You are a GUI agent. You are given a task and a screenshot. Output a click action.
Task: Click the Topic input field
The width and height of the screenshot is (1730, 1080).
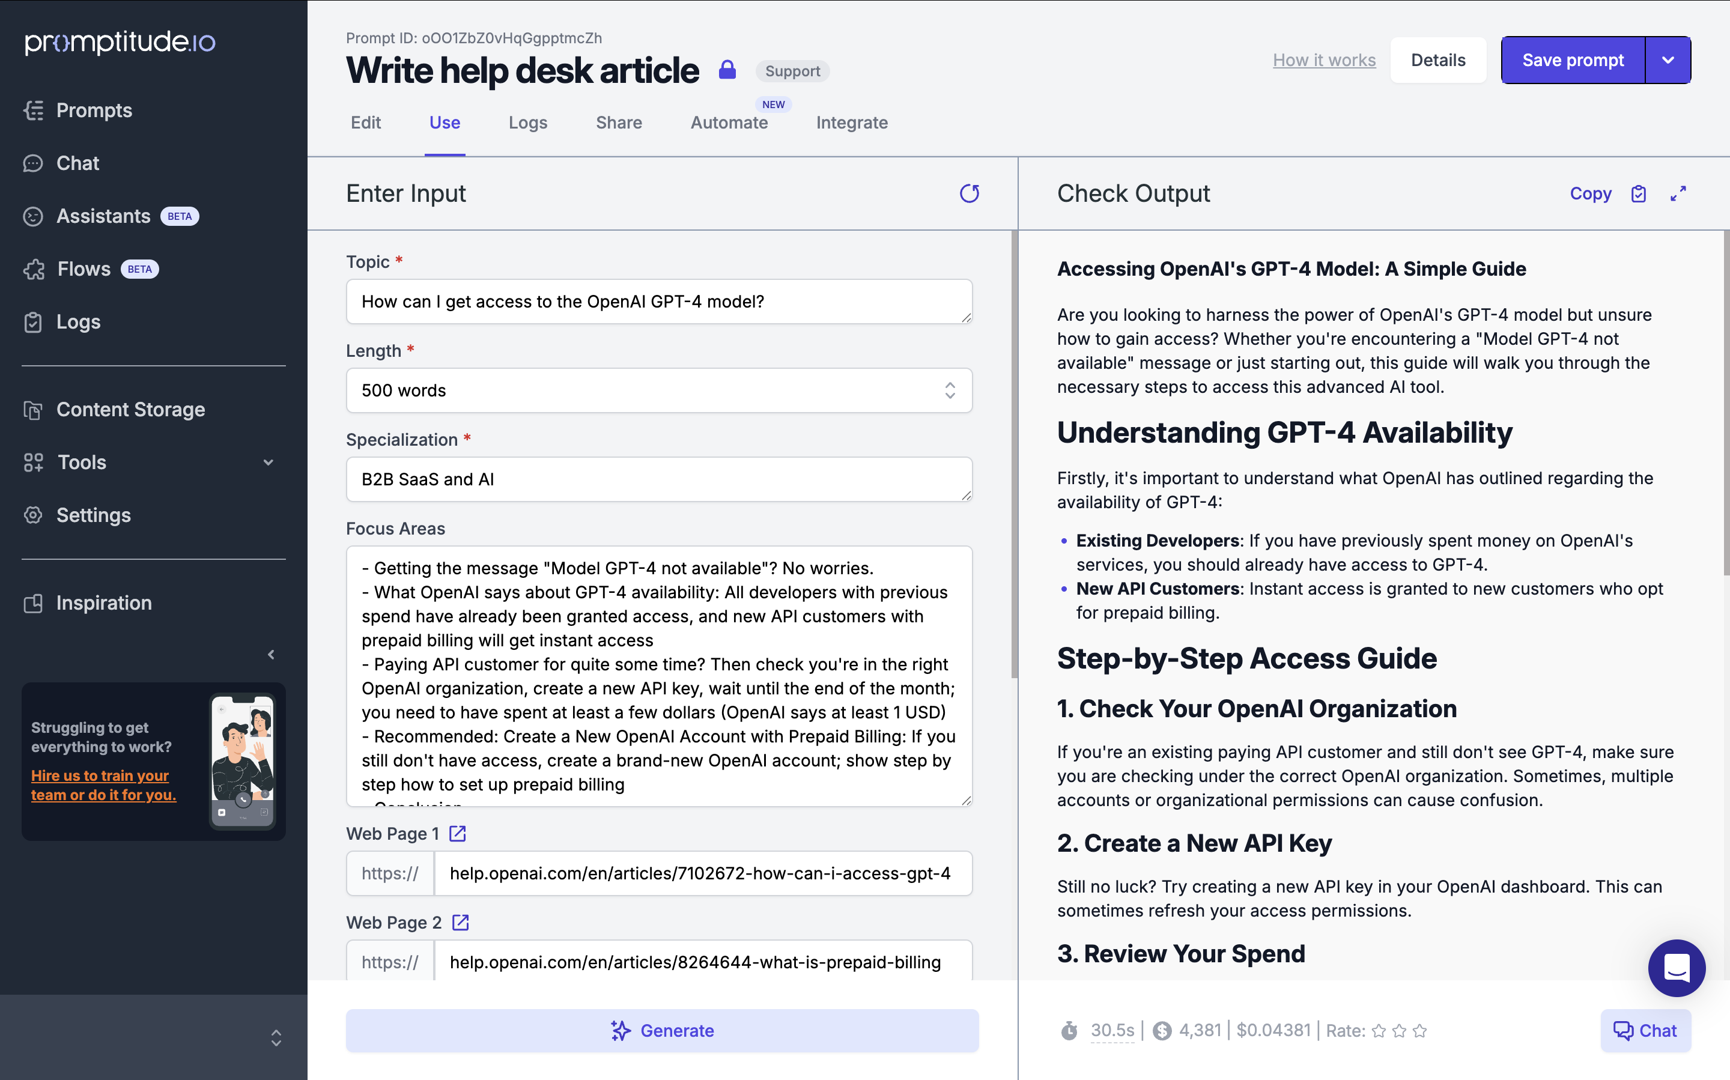[x=658, y=302]
